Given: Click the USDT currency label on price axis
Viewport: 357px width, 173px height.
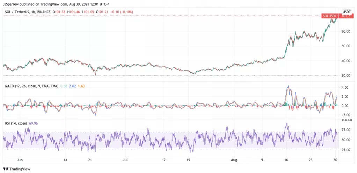Looking at the screenshot, I should [x=347, y=11].
